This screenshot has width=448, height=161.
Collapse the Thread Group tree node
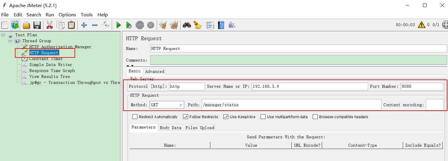[x=10, y=41]
